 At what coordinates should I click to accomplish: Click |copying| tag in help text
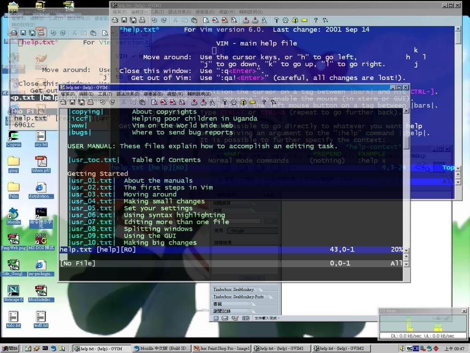pyautogui.click(x=86, y=112)
